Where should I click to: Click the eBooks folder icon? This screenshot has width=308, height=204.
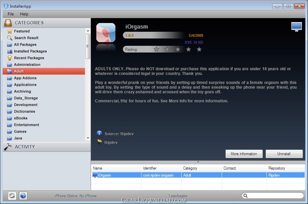9,118
